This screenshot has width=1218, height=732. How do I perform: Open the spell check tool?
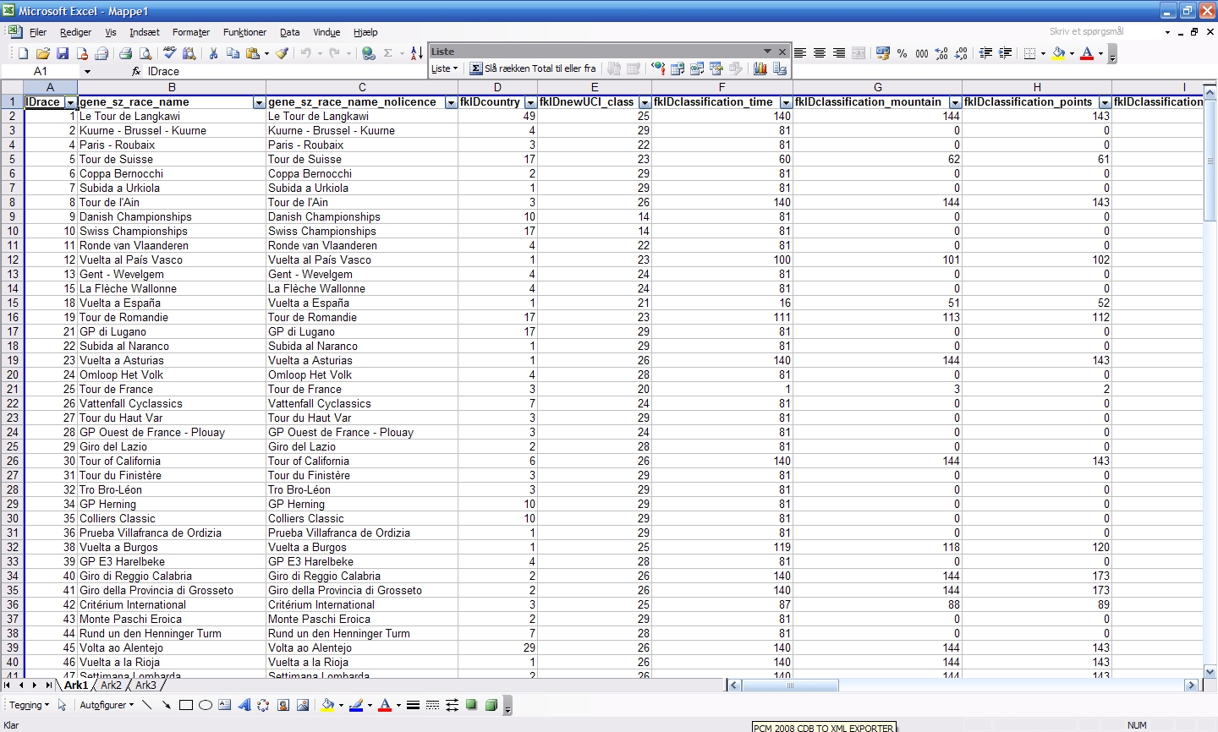[170, 53]
